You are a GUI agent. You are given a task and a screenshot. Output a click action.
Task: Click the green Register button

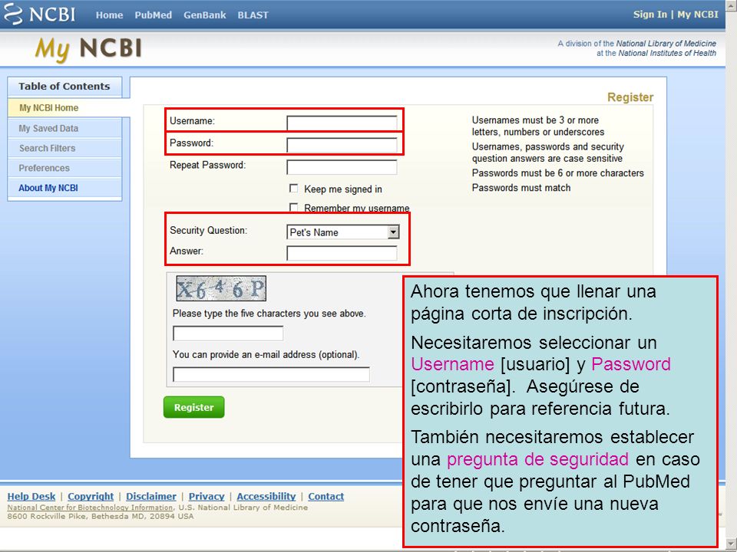[x=193, y=407]
